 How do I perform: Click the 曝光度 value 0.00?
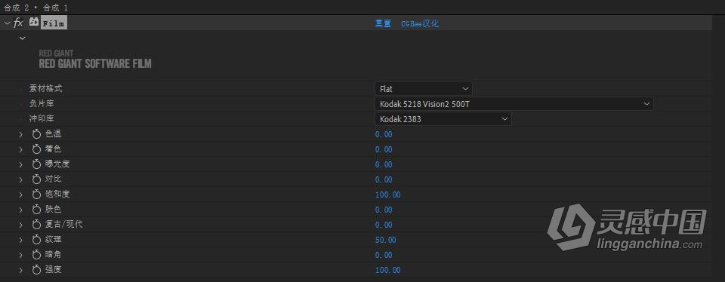(384, 165)
